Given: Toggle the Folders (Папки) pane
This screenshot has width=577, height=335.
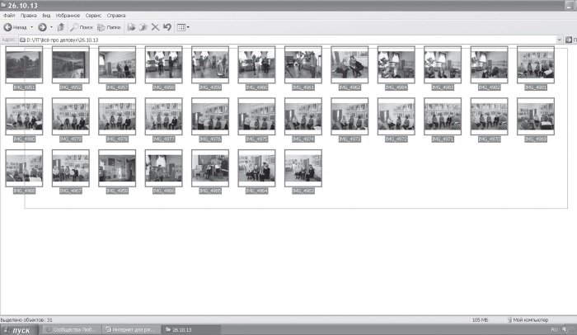Looking at the screenshot, I should coord(110,27).
